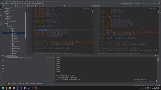Open Steam from the taskbar
This screenshot has height=90, width=161.
(x=28, y=88)
